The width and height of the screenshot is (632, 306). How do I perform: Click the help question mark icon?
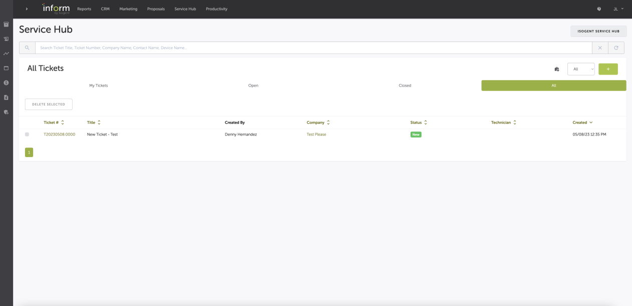pos(599,9)
